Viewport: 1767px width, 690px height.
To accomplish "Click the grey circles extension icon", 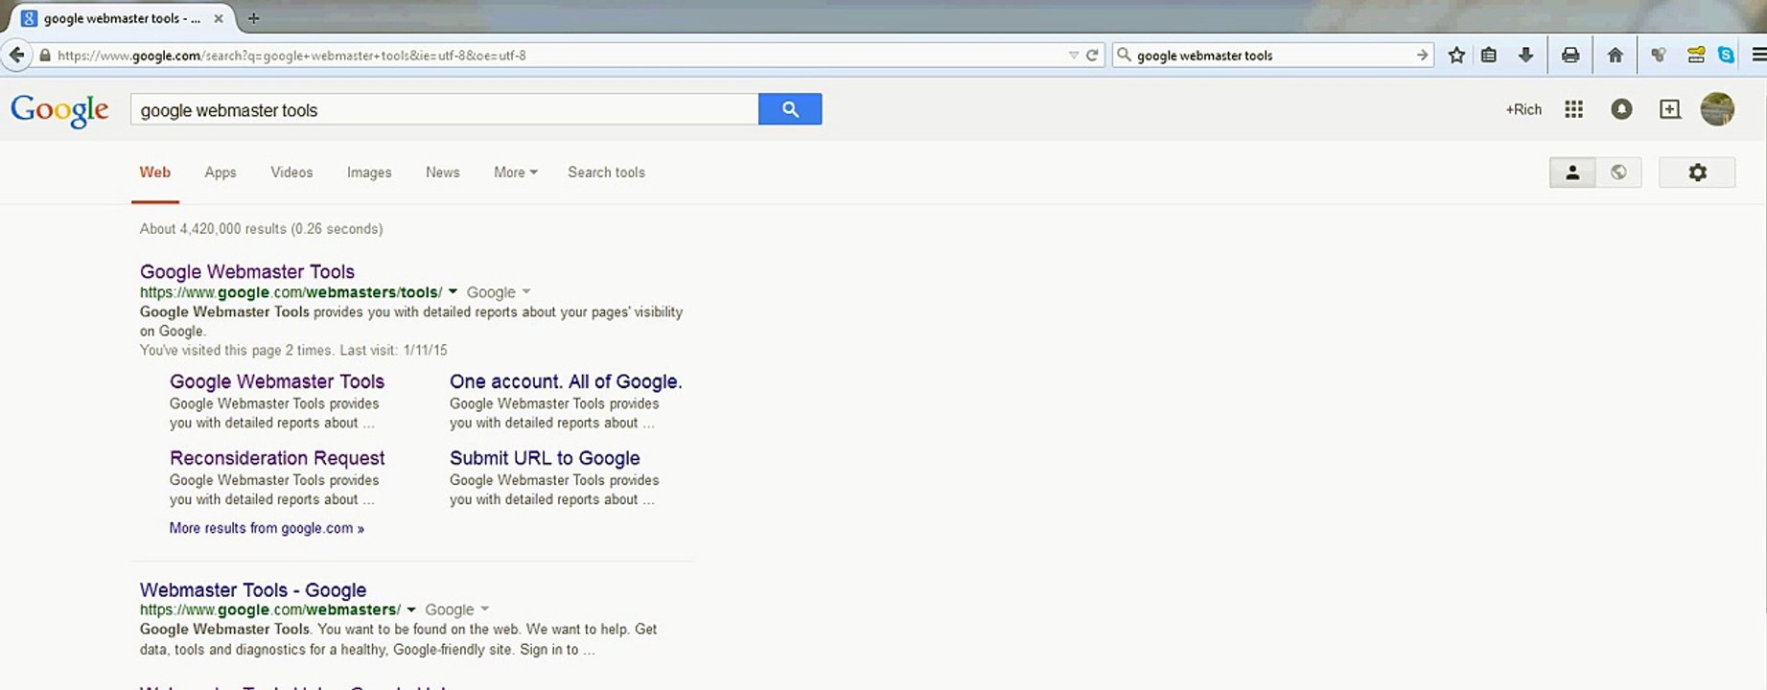I will click(x=1659, y=56).
